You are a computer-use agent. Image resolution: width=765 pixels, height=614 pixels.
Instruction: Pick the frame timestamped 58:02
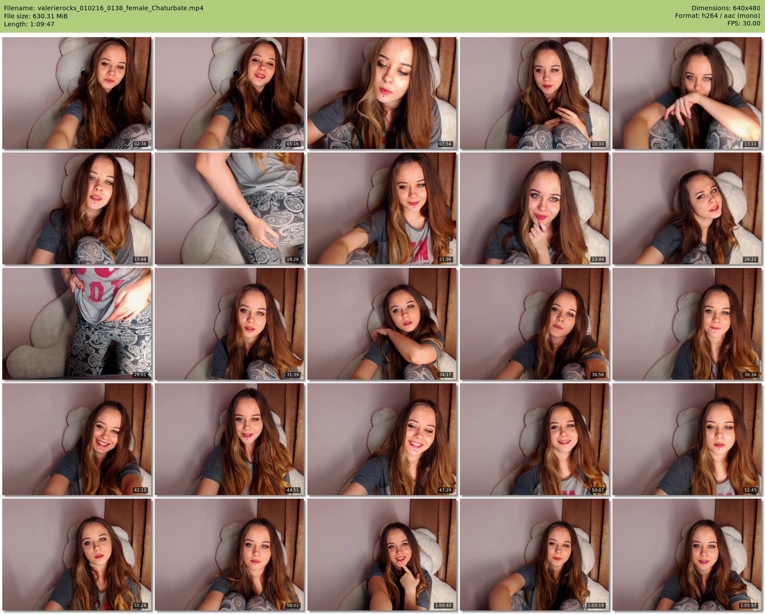tap(229, 555)
